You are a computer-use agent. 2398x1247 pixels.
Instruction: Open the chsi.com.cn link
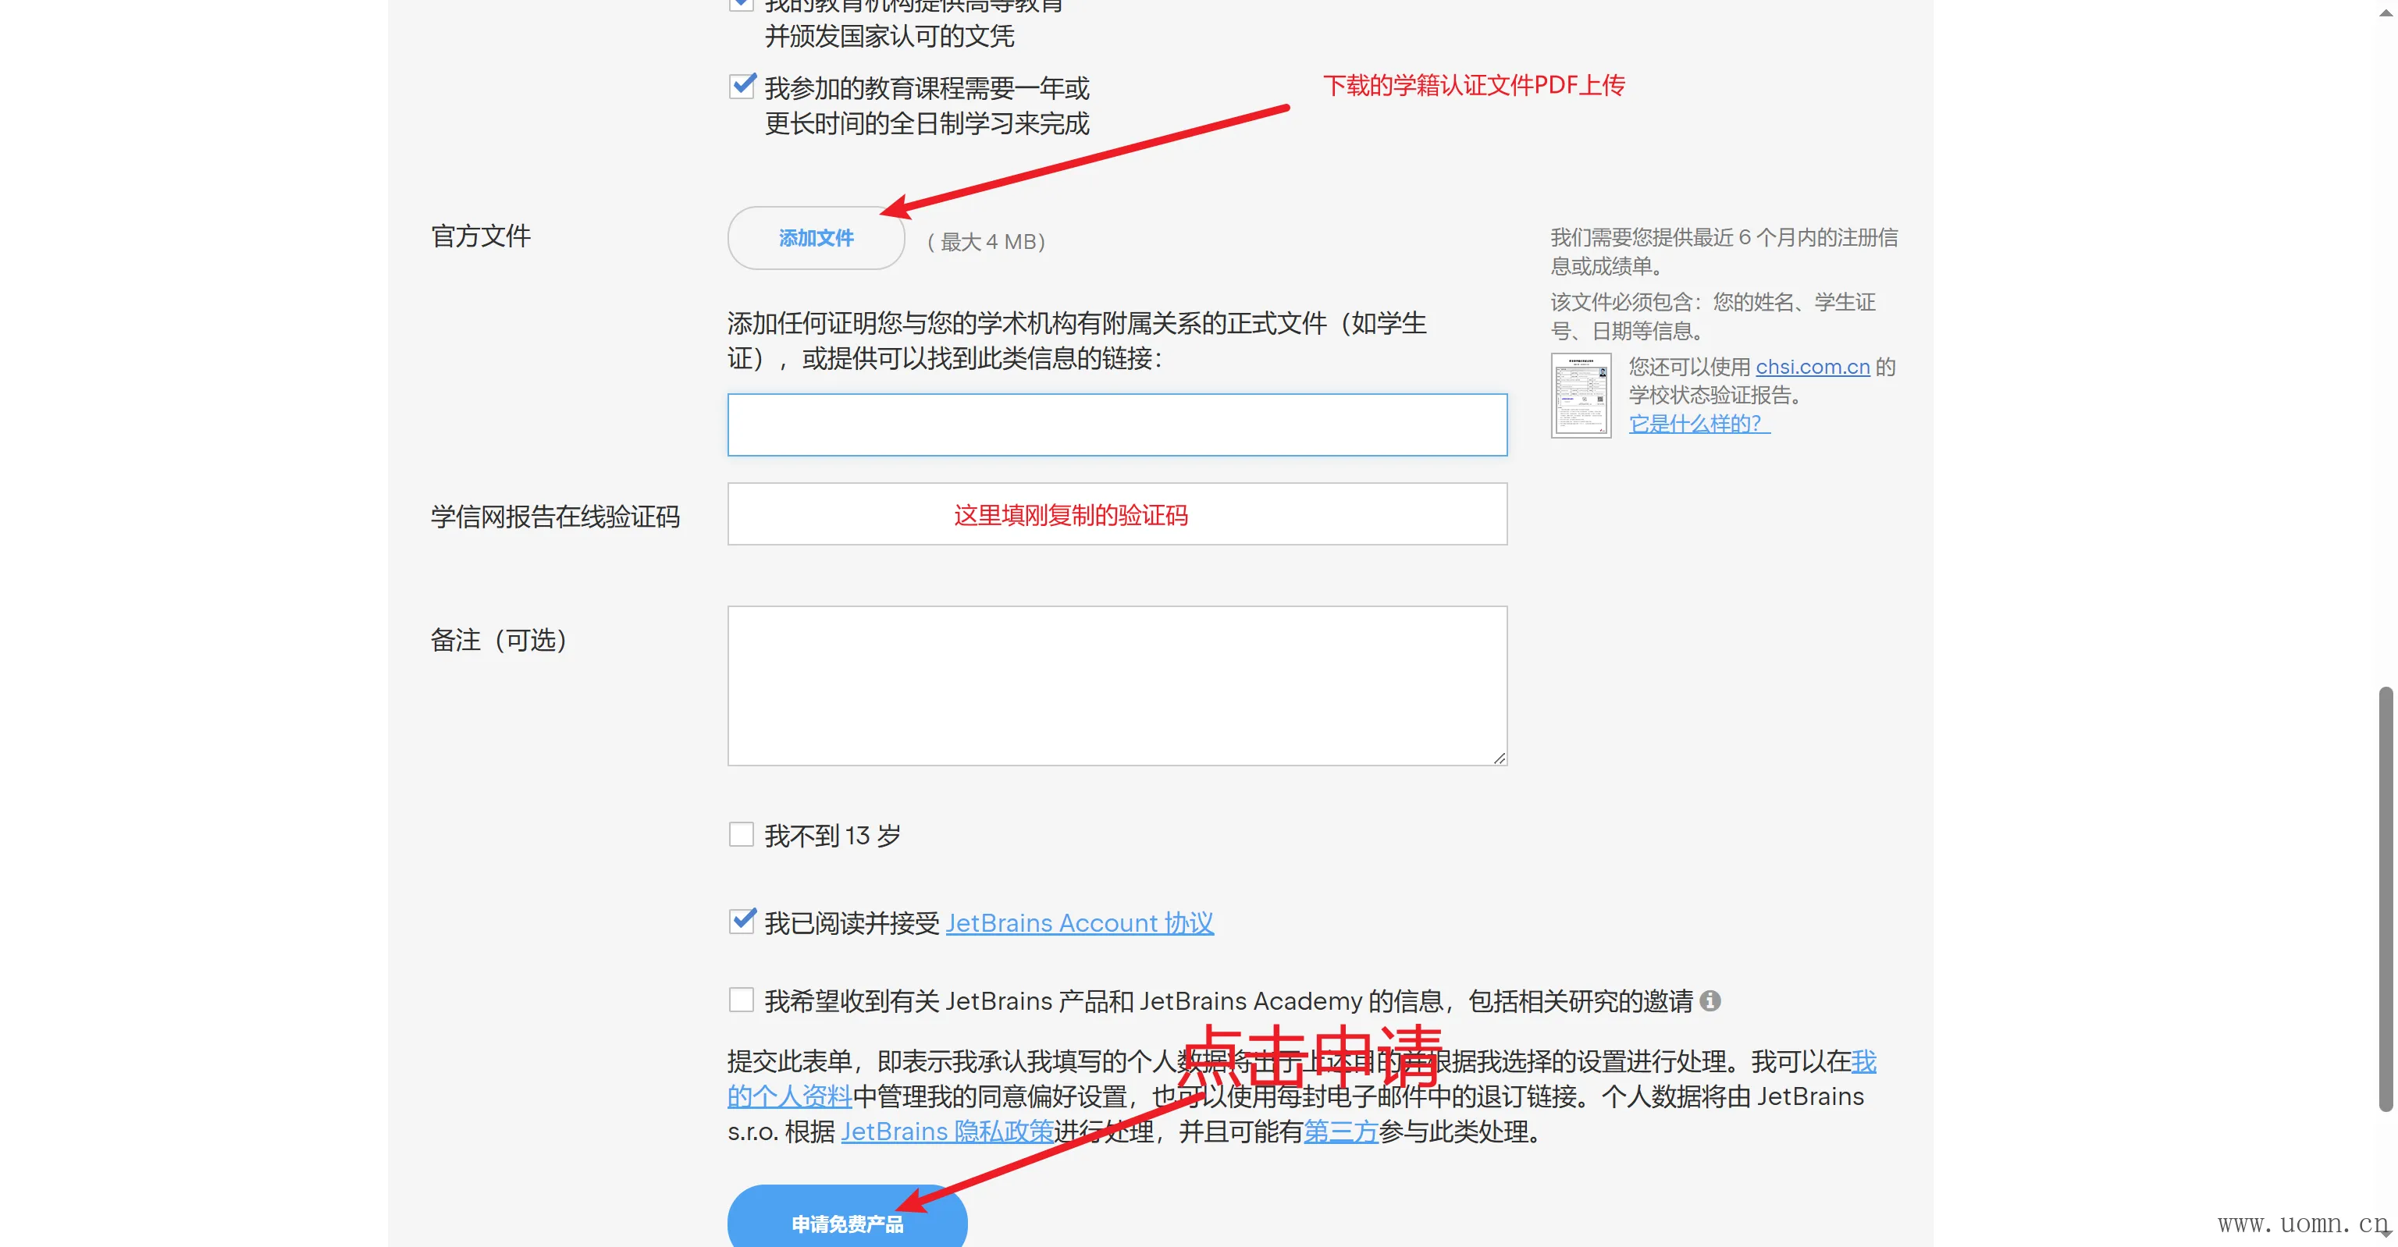[1812, 367]
